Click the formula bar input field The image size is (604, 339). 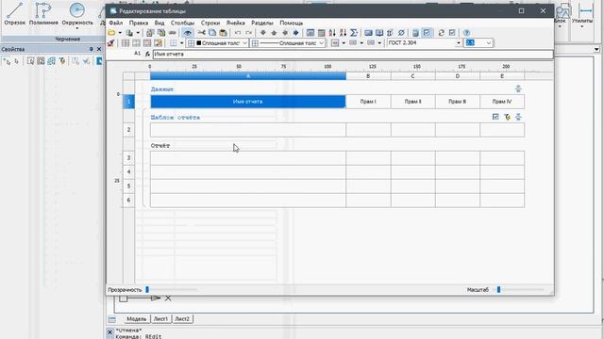point(352,55)
